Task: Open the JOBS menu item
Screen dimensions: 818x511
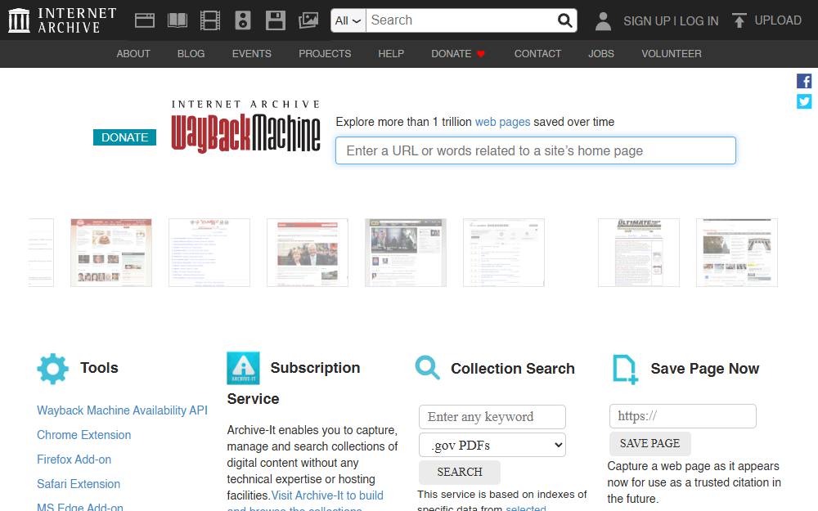Action: [601, 54]
